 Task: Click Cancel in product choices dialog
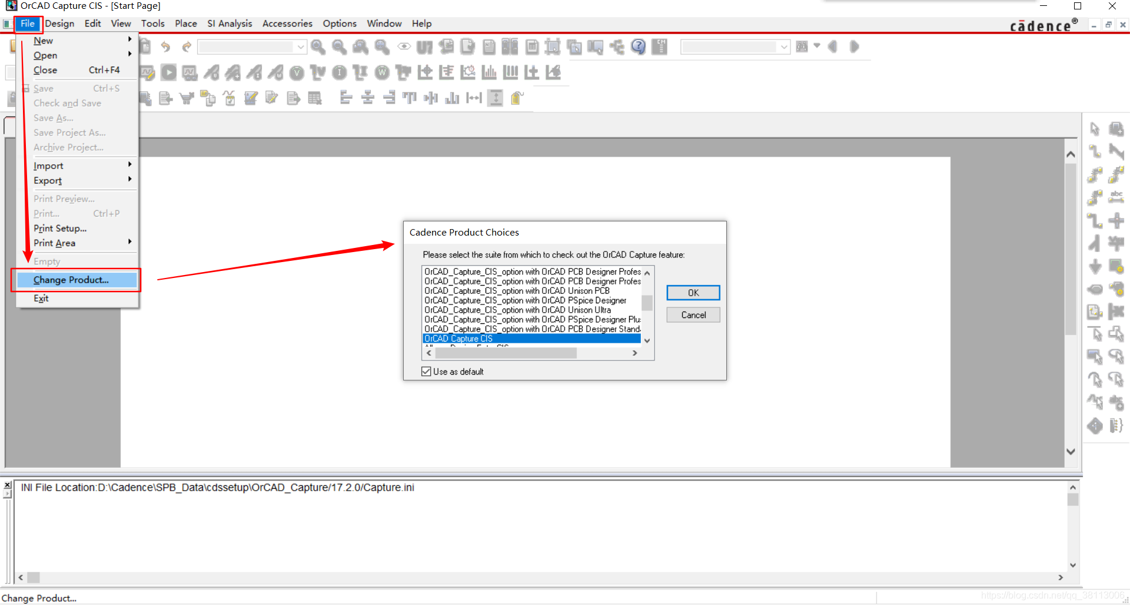point(693,315)
